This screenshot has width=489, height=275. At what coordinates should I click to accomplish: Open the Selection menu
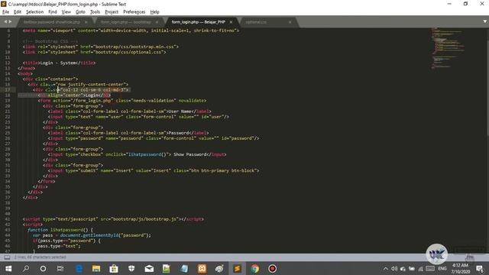point(34,12)
